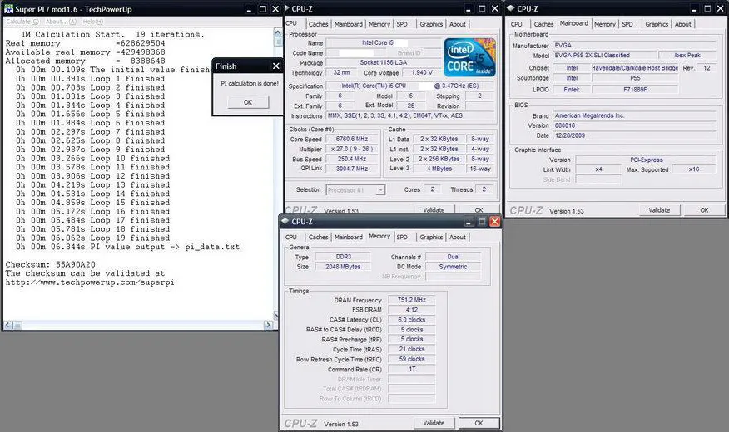Close the Finish dialog with its X
This screenshot has height=432, width=729.
pos(276,66)
